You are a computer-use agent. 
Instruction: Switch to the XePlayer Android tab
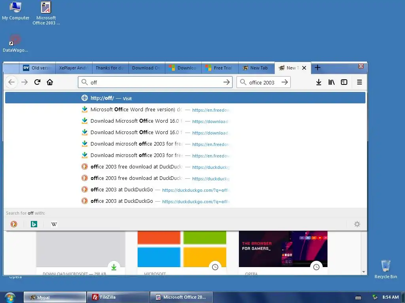pyautogui.click(x=74, y=68)
